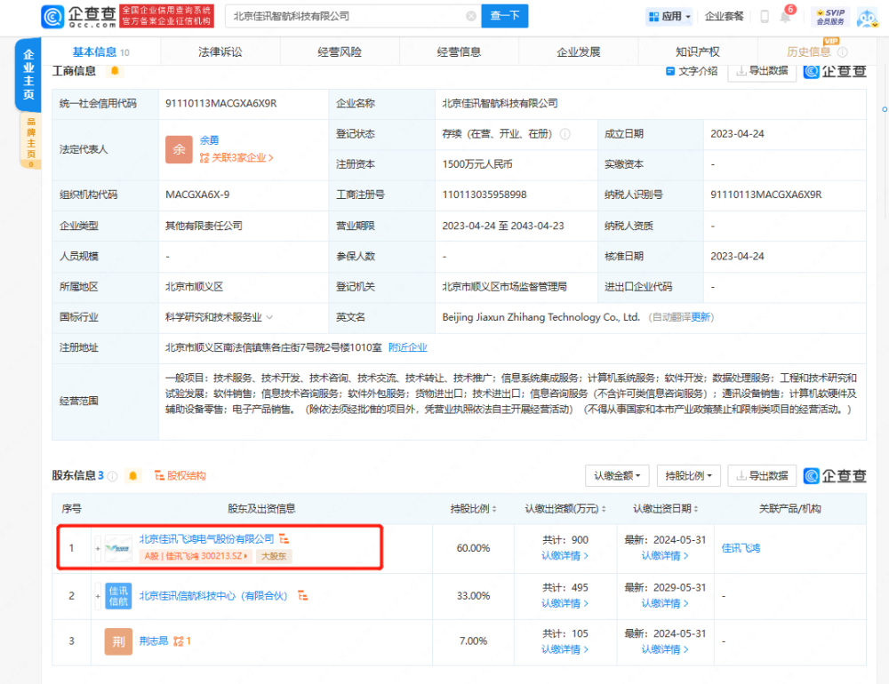Sort by 持股比例 column header
The image size is (889, 684).
click(474, 509)
